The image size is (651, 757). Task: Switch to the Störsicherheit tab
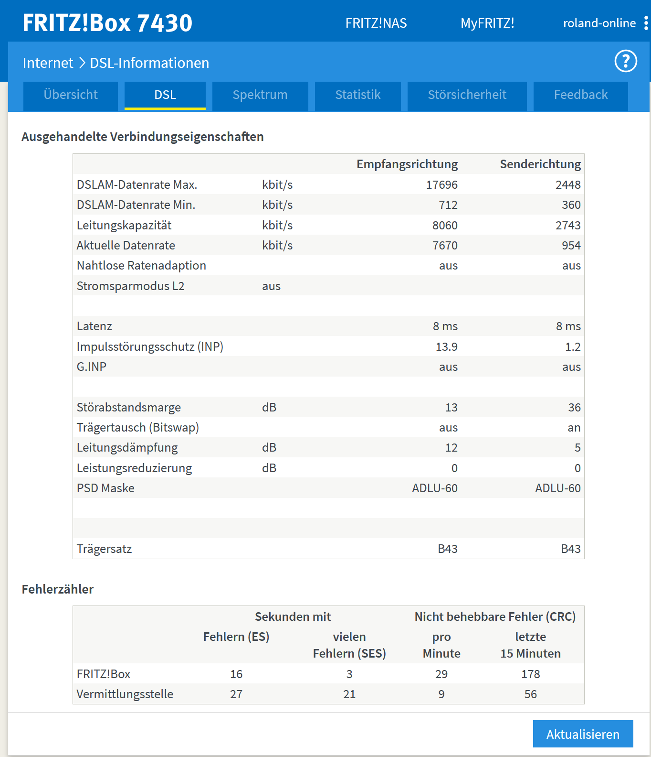[467, 95]
